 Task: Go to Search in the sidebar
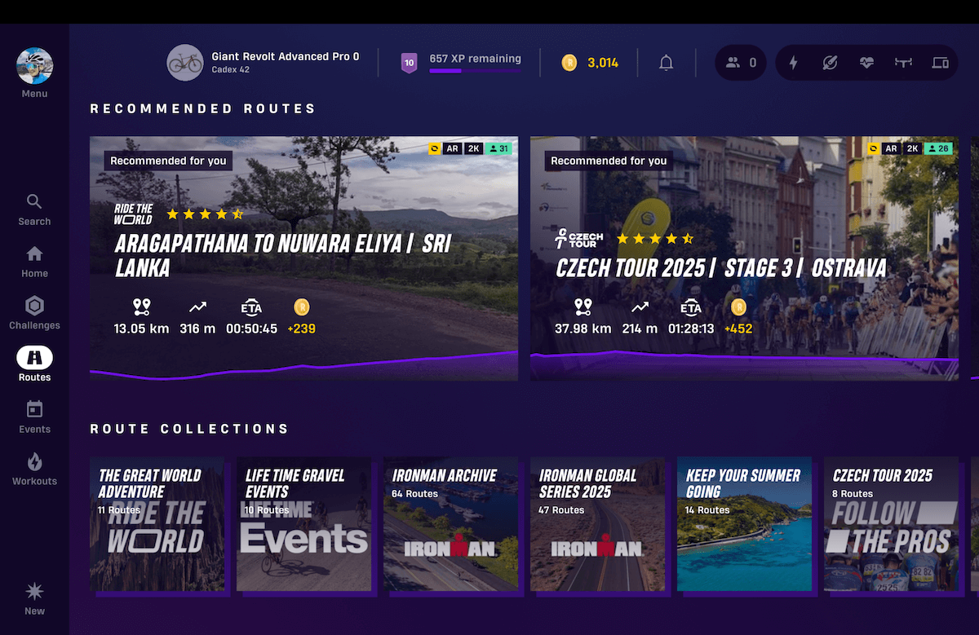pos(34,209)
